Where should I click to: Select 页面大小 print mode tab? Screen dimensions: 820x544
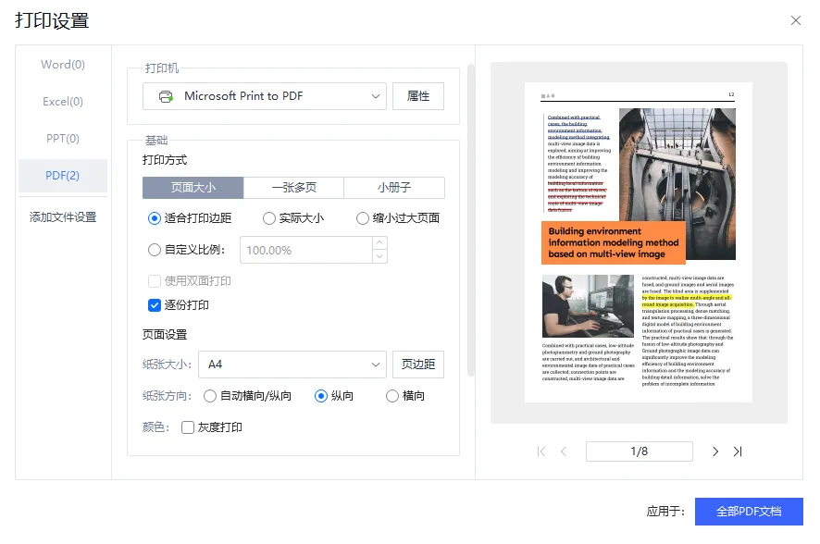pyautogui.click(x=193, y=188)
